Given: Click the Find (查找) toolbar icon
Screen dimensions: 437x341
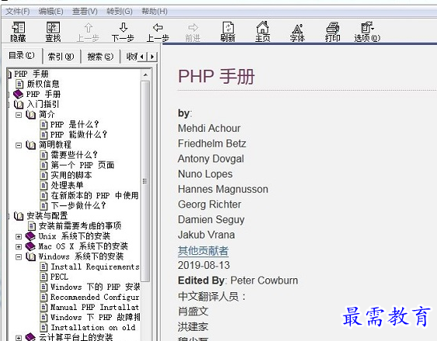Looking at the screenshot, I should point(53,32).
